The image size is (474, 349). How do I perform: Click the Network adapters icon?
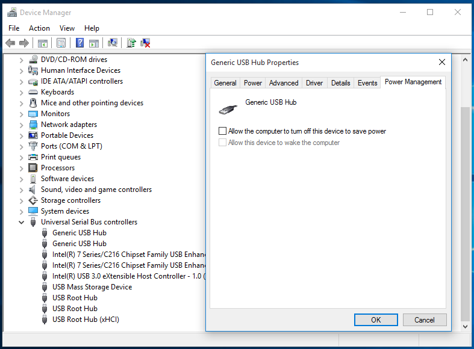pyautogui.click(x=33, y=125)
